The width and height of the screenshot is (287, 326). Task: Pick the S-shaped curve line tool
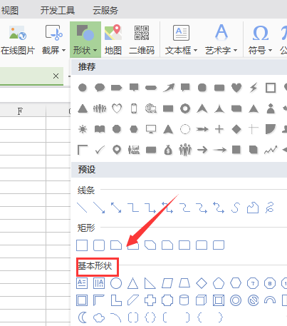point(236,208)
